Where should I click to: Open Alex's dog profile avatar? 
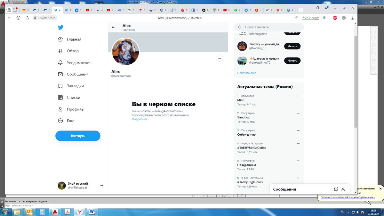pyautogui.click(x=125, y=52)
